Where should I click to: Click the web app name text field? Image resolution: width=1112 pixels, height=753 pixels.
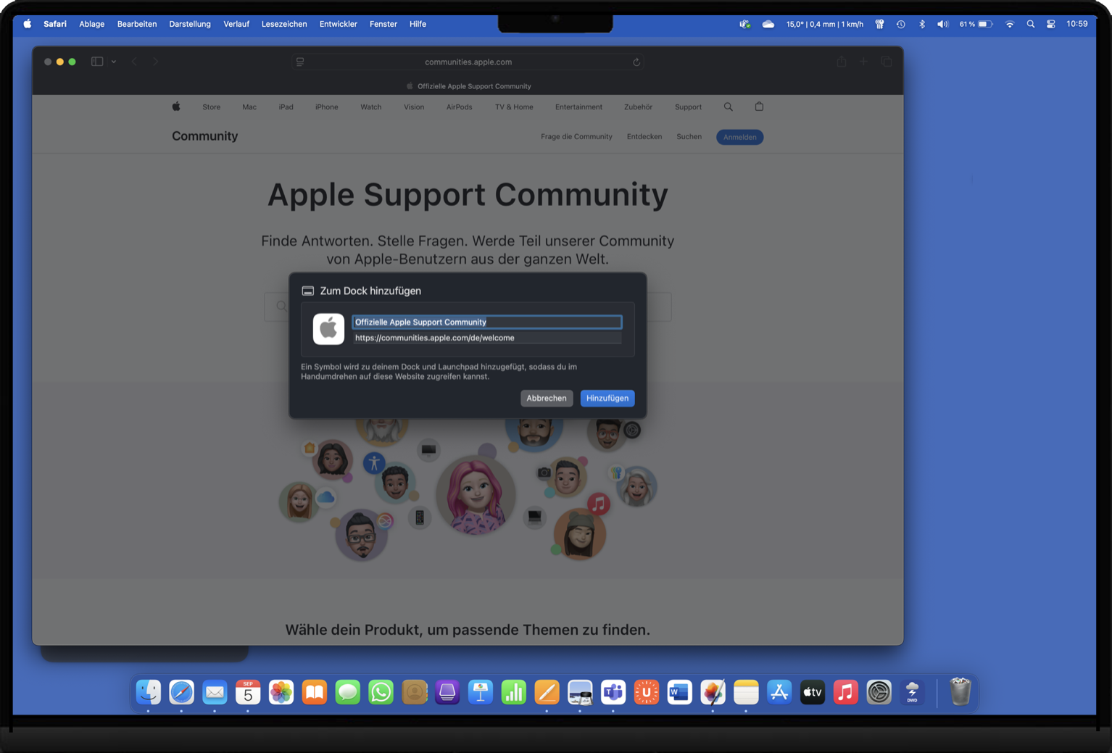click(486, 322)
